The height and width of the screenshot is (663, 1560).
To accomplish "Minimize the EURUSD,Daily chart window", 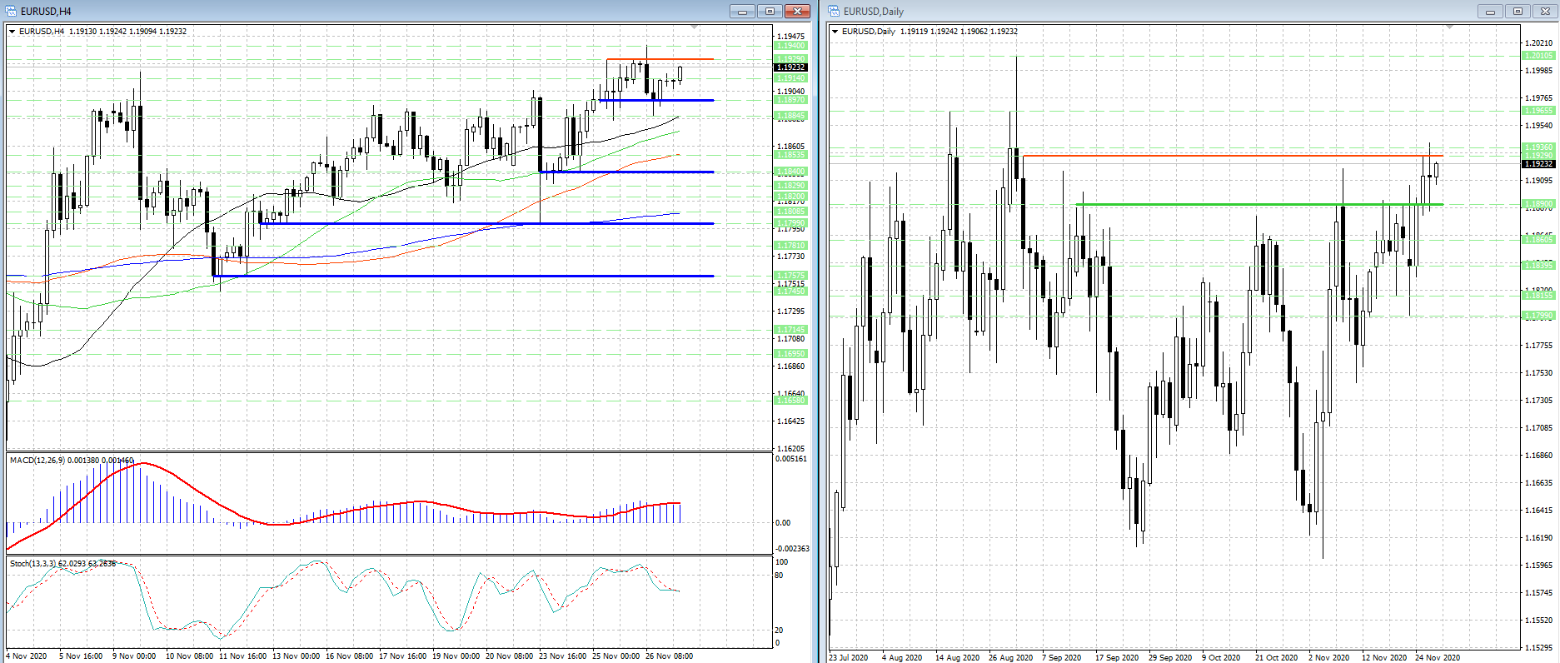I will tap(1490, 11).
